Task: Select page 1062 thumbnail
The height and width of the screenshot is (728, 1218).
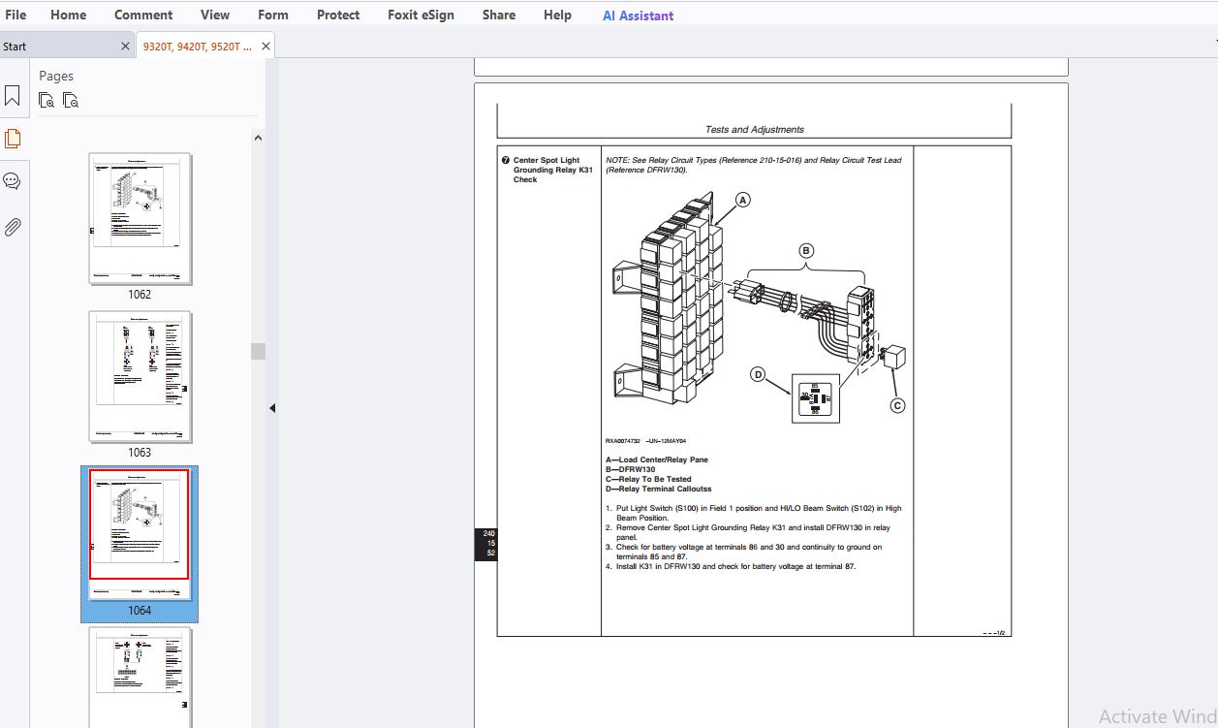Action: coord(140,218)
